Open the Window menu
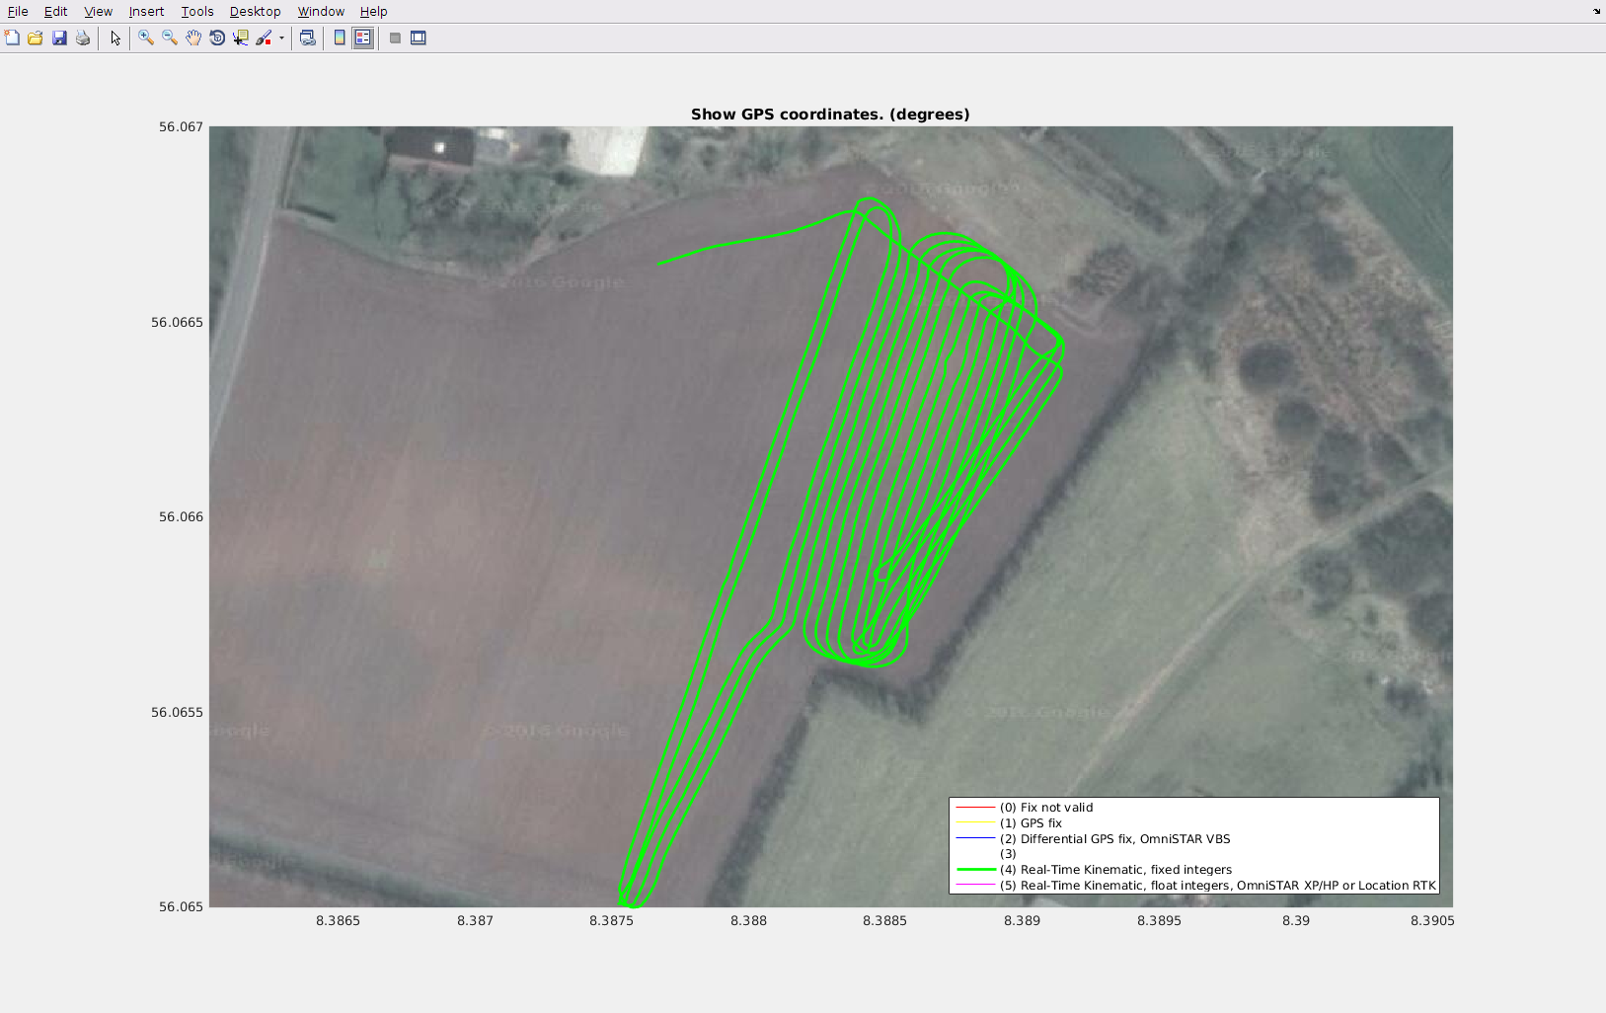 [321, 12]
